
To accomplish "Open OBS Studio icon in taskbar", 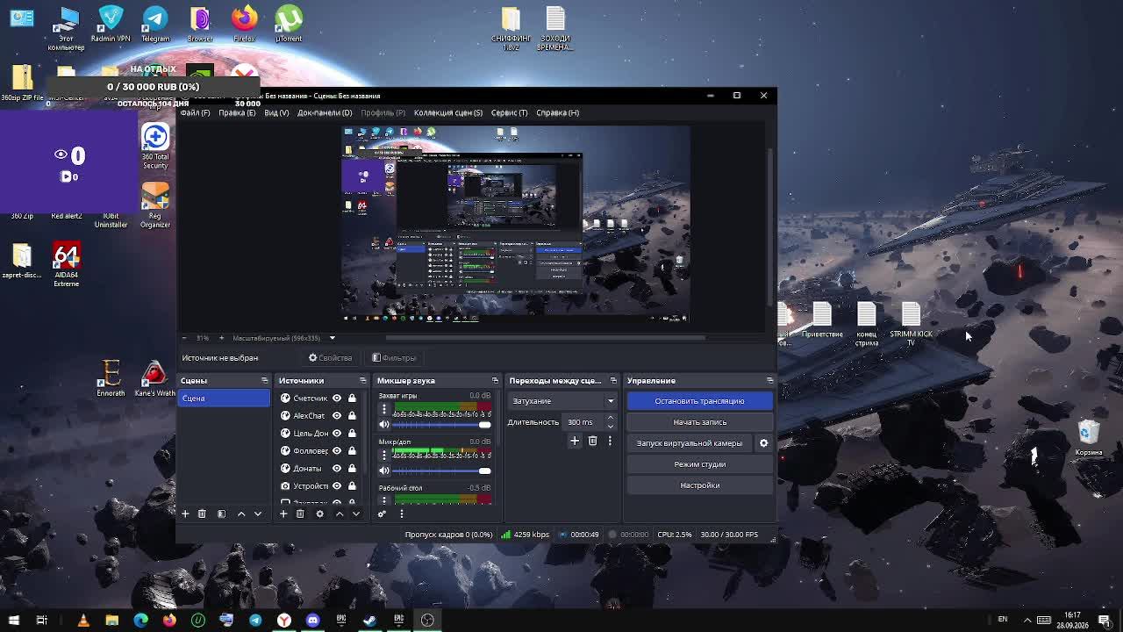I will (x=427, y=620).
